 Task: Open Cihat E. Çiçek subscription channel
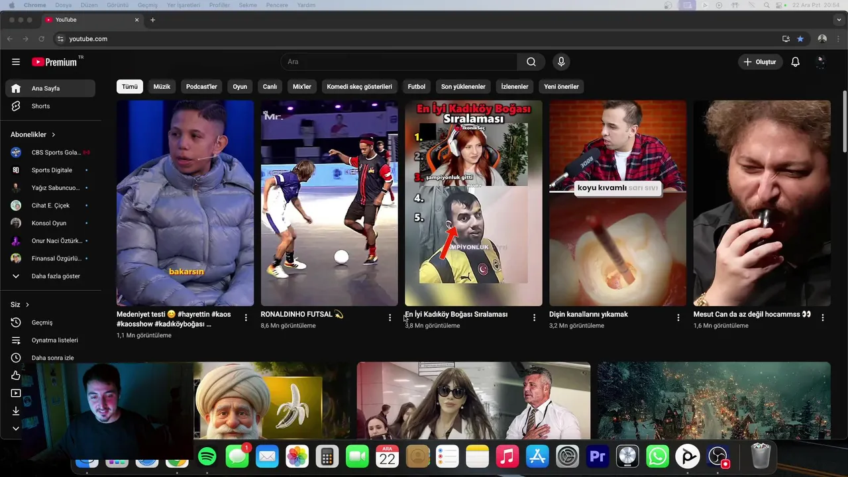pyautogui.click(x=50, y=205)
